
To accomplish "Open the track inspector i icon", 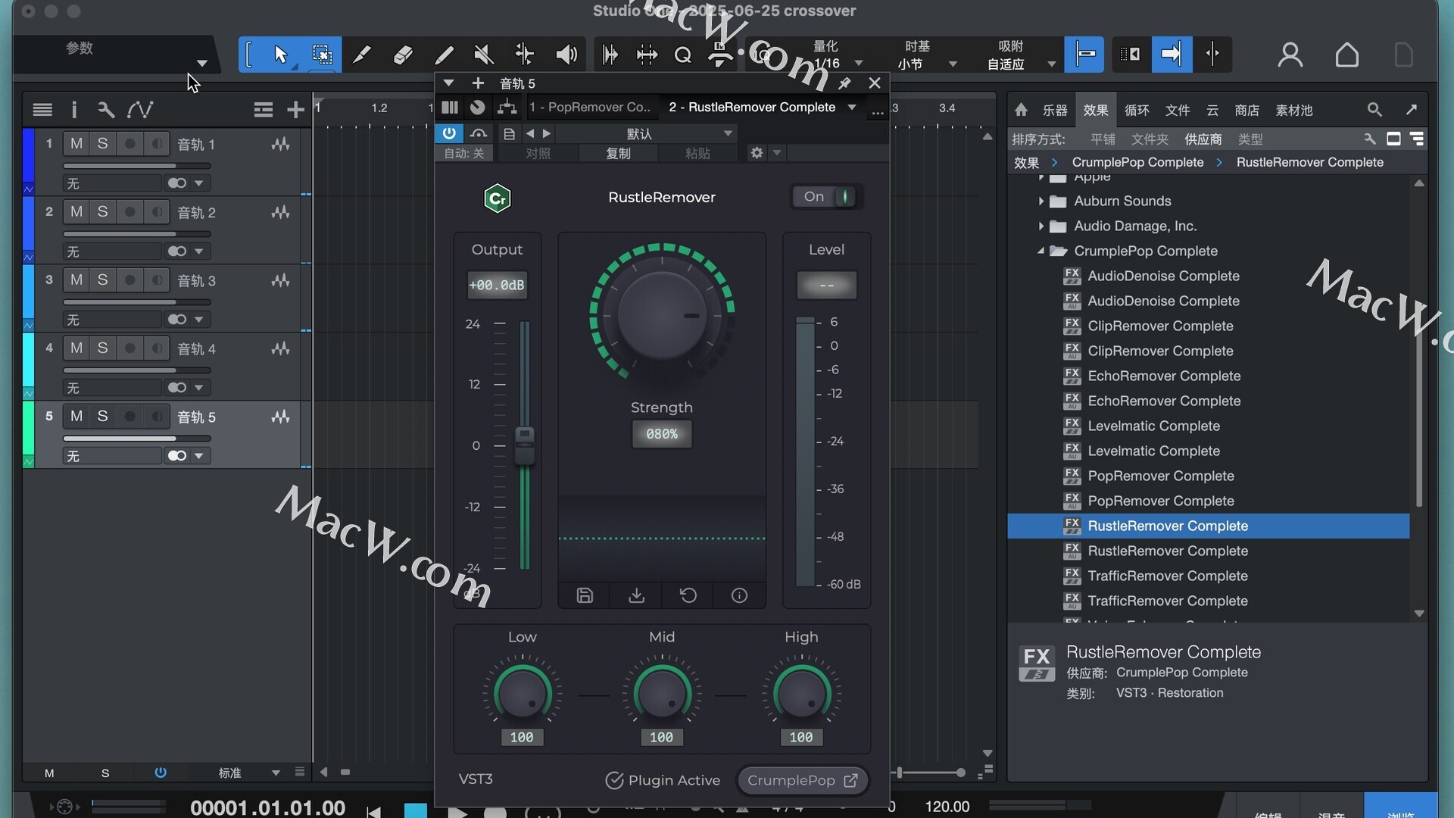I will click(x=74, y=110).
